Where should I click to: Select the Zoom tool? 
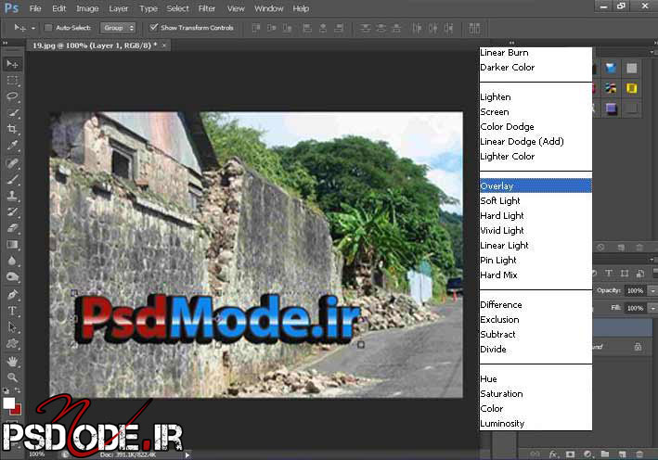point(12,377)
